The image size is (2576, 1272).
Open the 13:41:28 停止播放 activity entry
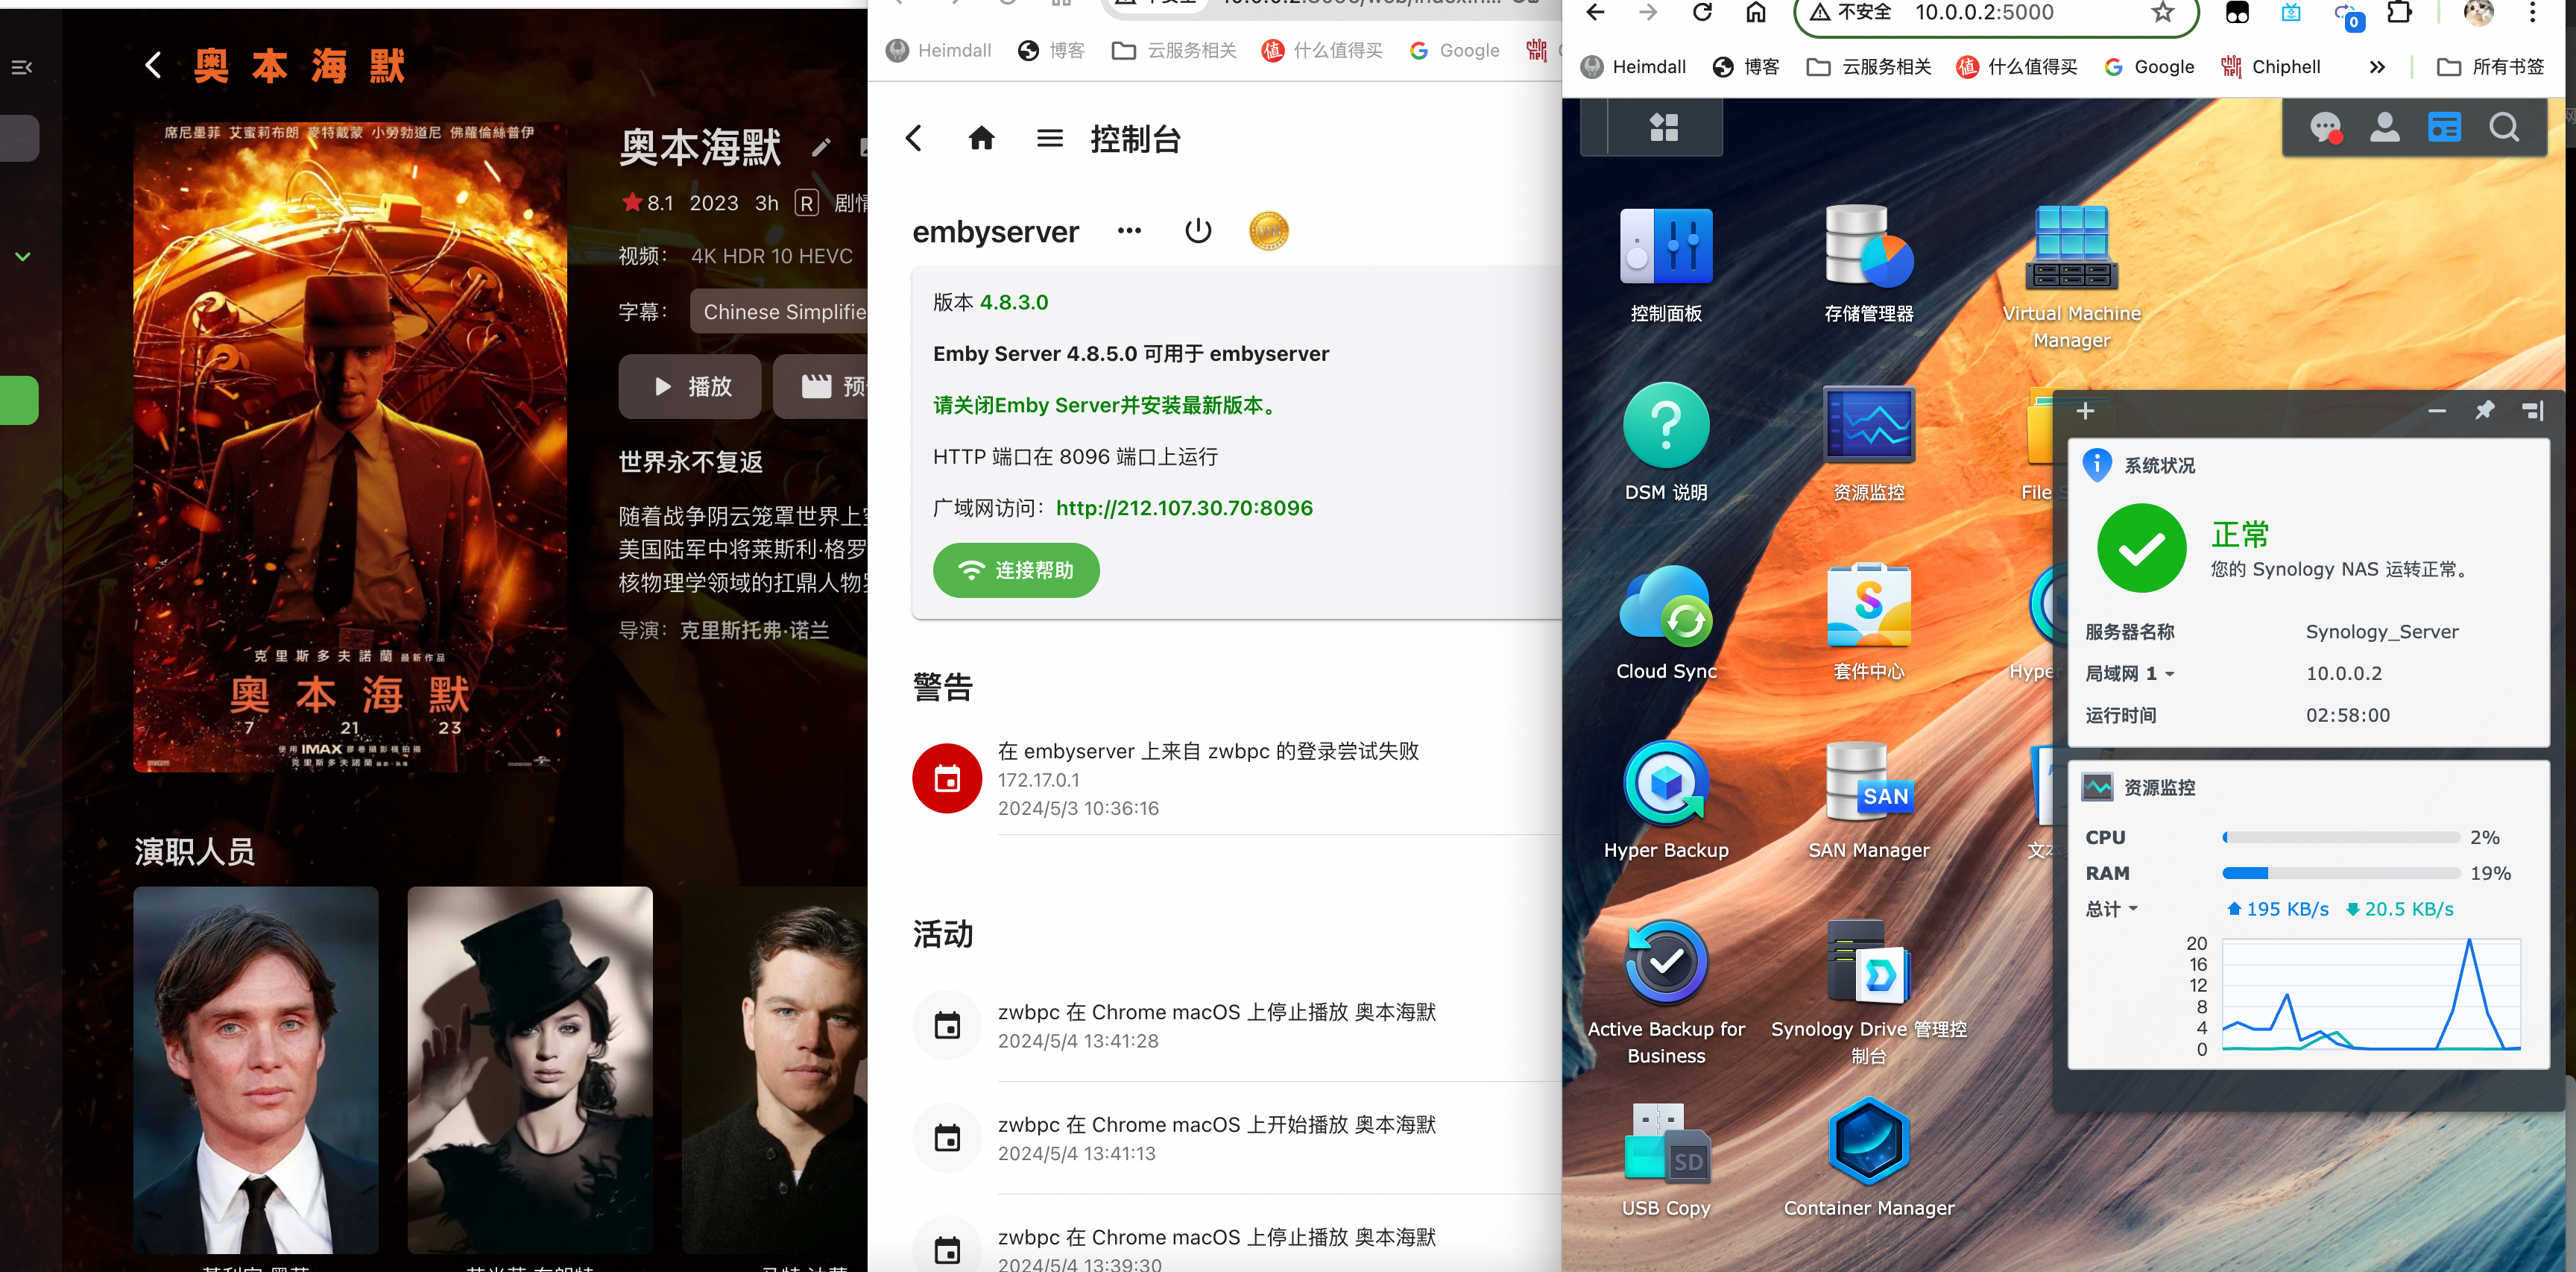pos(1236,1026)
